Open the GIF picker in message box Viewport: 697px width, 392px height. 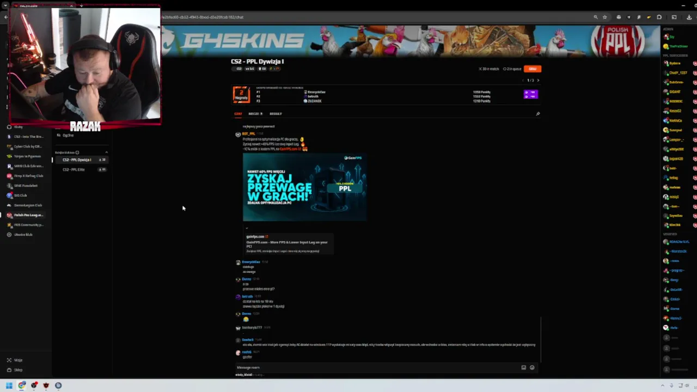click(x=524, y=367)
